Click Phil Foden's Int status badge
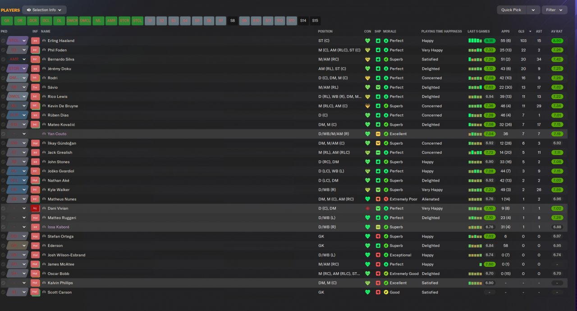 click(35, 50)
